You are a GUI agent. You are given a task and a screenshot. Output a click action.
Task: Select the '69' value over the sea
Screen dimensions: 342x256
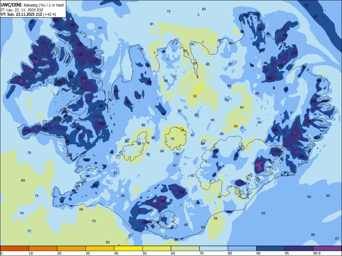(23, 180)
